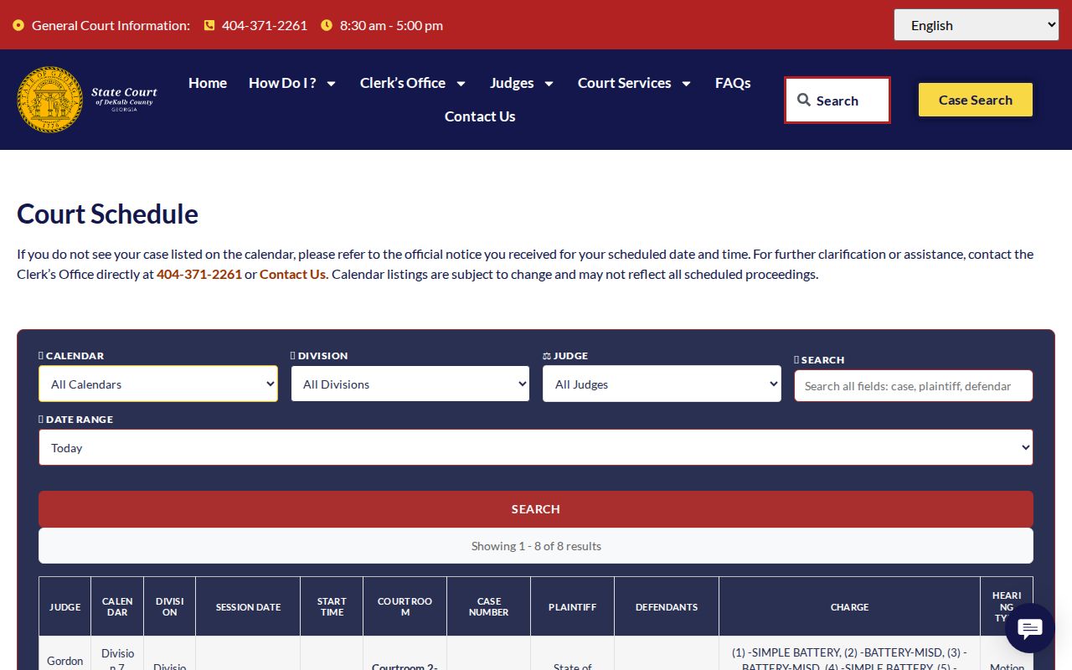
Task: Go to the Home menu item
Action: pos(208,83)
